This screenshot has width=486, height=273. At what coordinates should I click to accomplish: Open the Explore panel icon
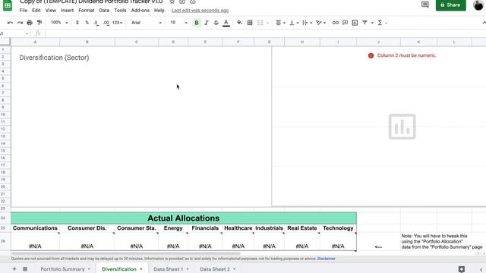[462, 269]
